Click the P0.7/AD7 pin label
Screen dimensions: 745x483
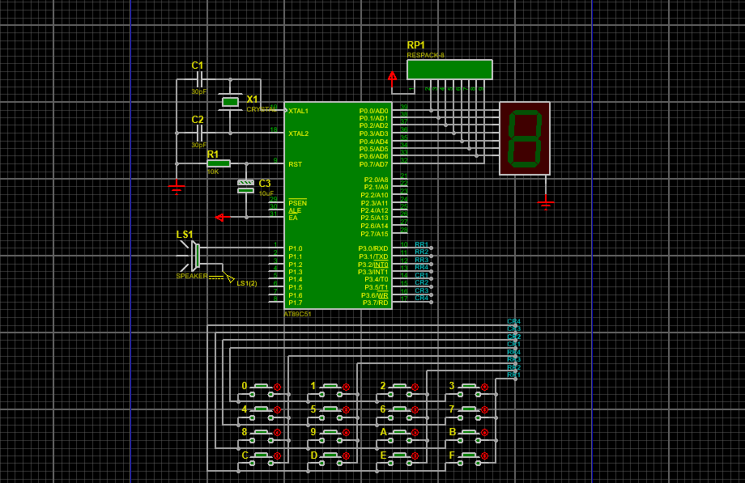[373, 164]
